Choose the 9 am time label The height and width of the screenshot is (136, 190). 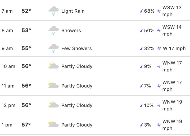tap(7, 48)
